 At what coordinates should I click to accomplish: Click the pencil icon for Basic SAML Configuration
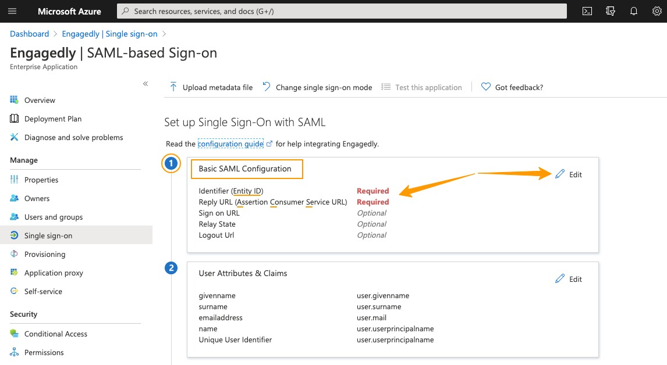click(560, 174)
